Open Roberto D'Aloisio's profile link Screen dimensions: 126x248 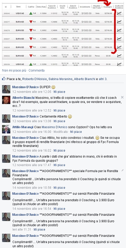tap(35, 79)
